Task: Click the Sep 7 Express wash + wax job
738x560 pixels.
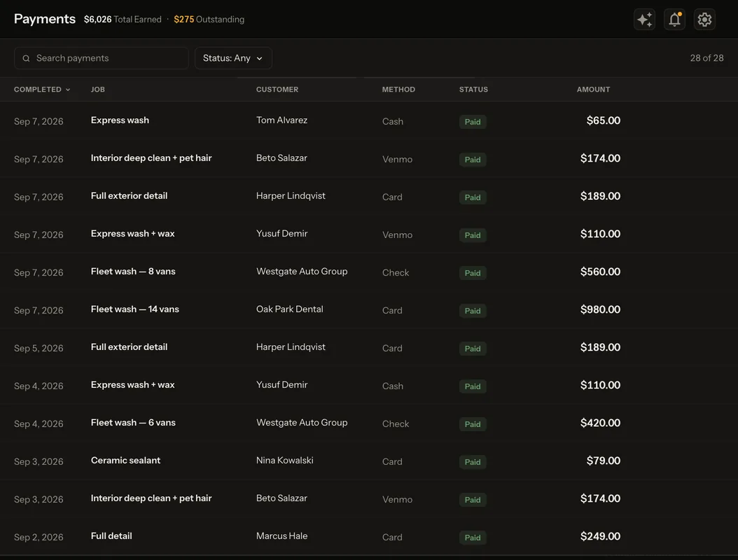Action: coord(133,233)
